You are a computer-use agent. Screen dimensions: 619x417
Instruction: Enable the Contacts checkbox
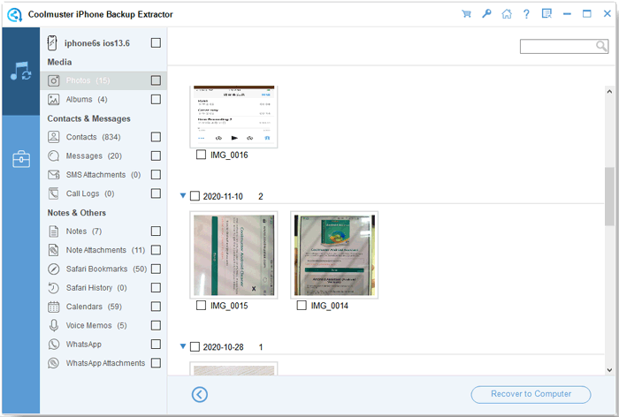pyautogui.click(x=156, y=137)
